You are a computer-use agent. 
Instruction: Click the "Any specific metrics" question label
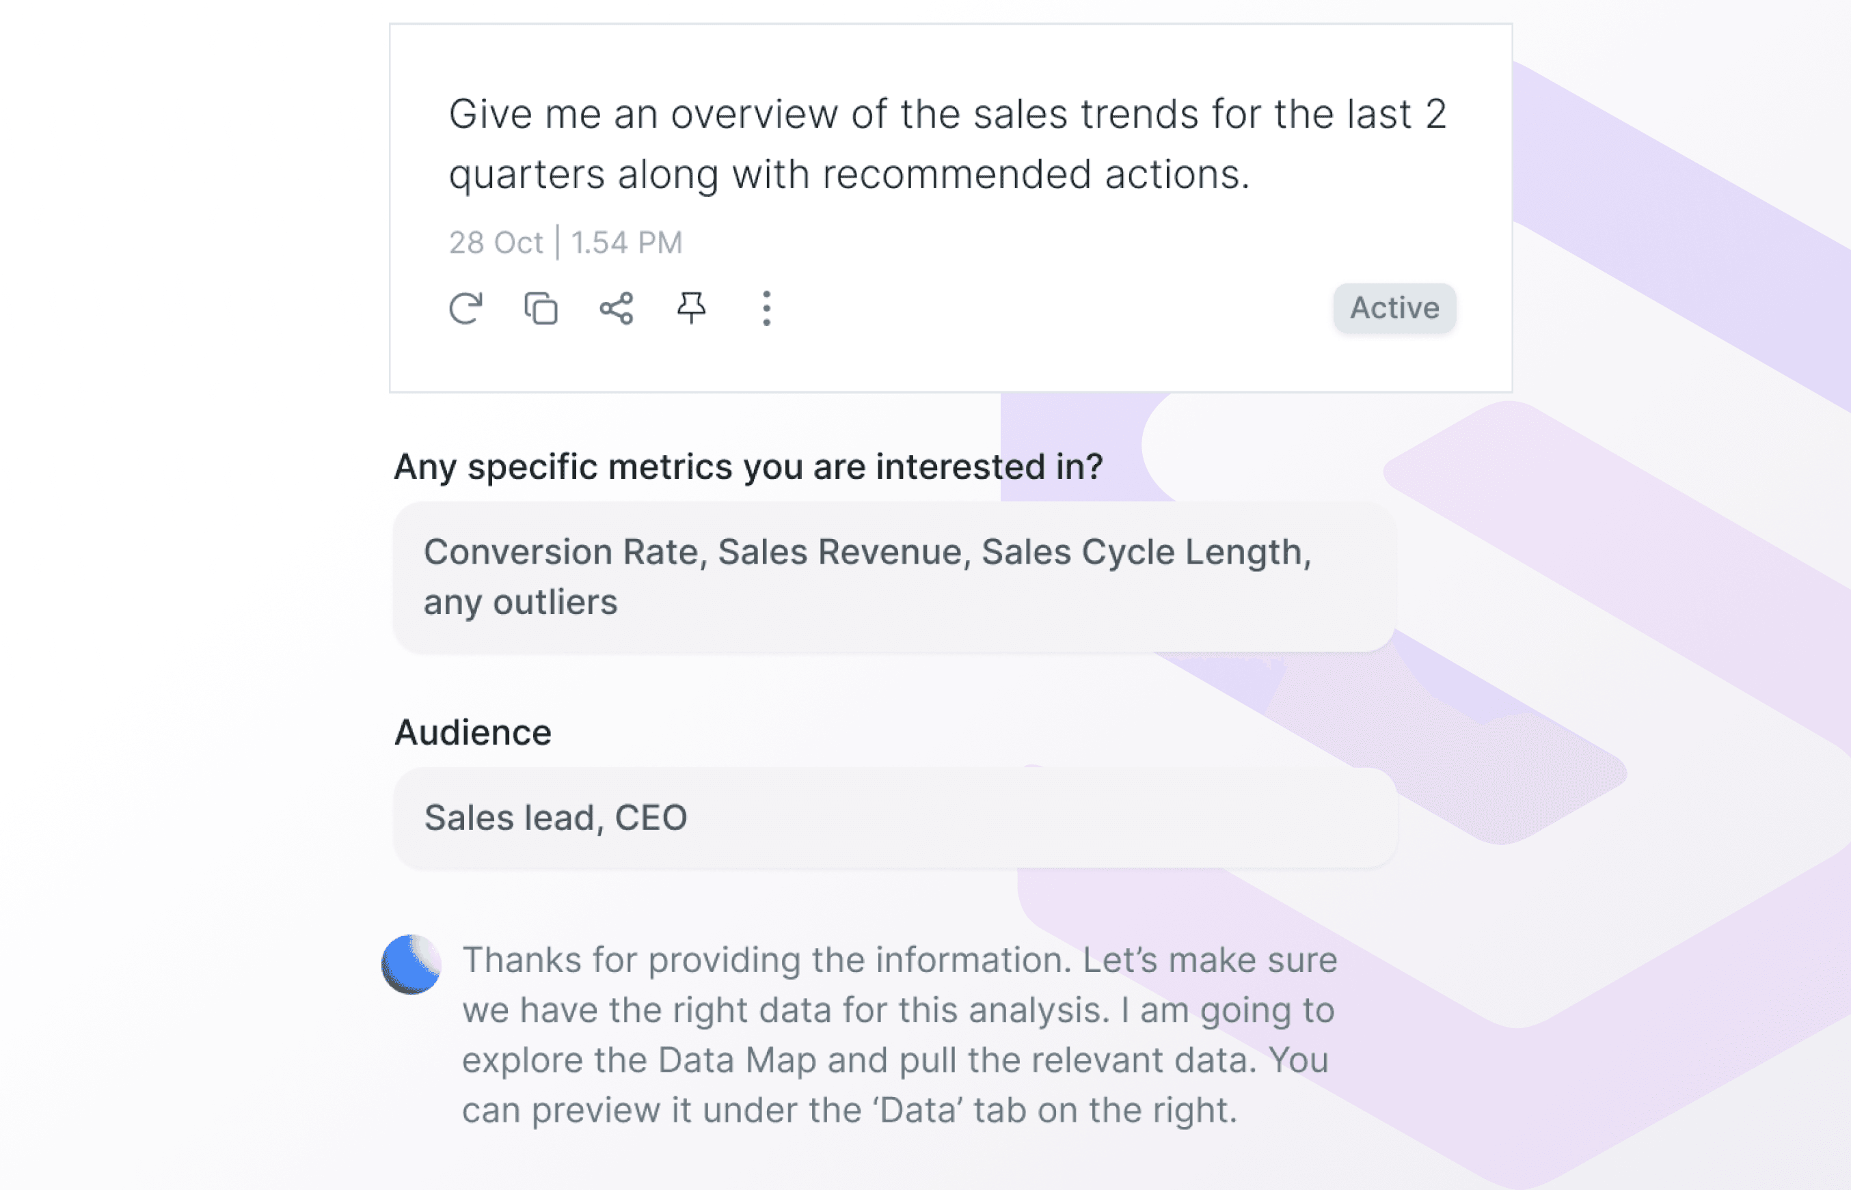click(748, 467)
